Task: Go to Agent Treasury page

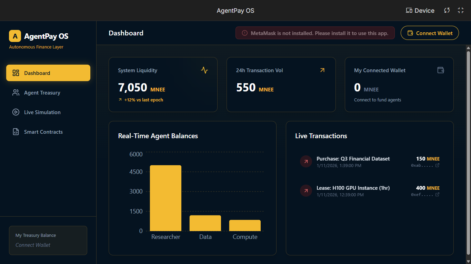Action: tap(48, 92)
